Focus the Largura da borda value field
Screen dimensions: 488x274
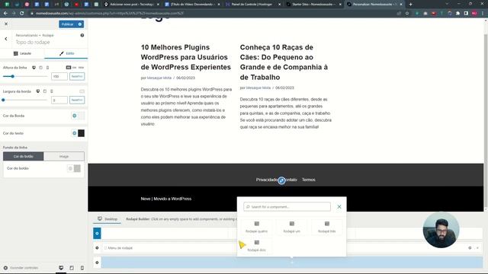click(59, 100)
